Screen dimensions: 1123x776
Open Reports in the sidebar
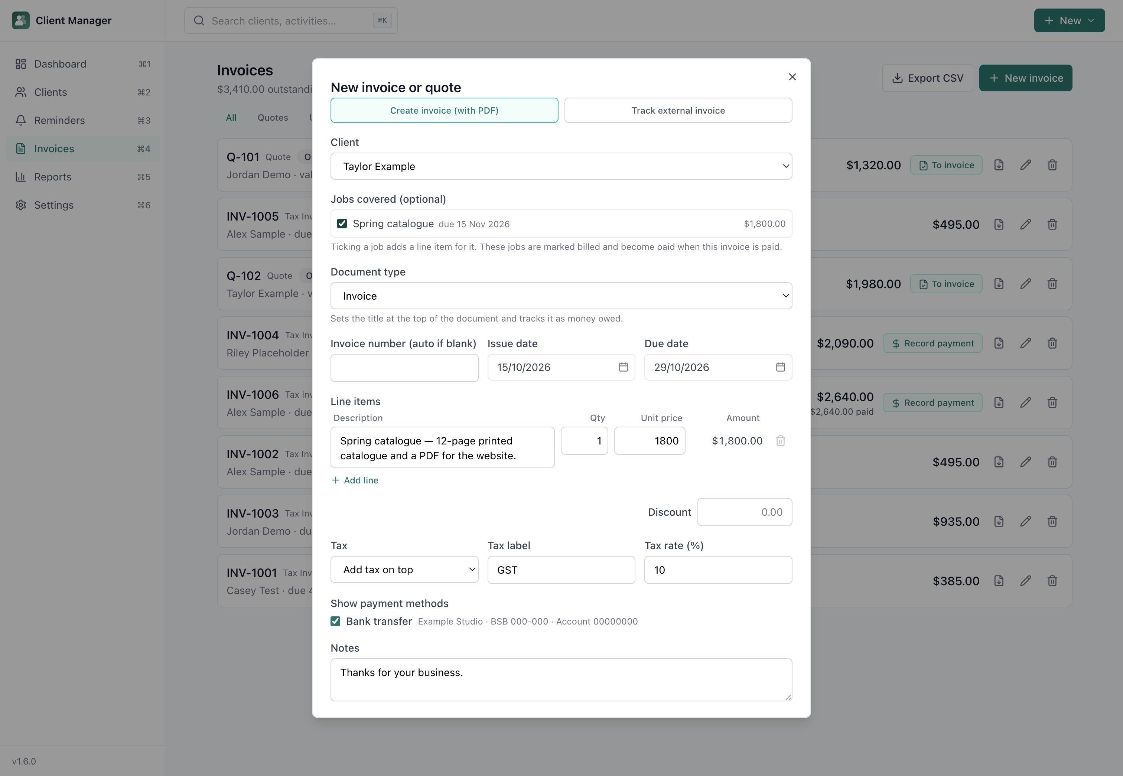tap(83, 177)
